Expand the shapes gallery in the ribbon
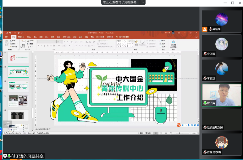Screen dimensions: 243x160 click(x=133, y=46)
